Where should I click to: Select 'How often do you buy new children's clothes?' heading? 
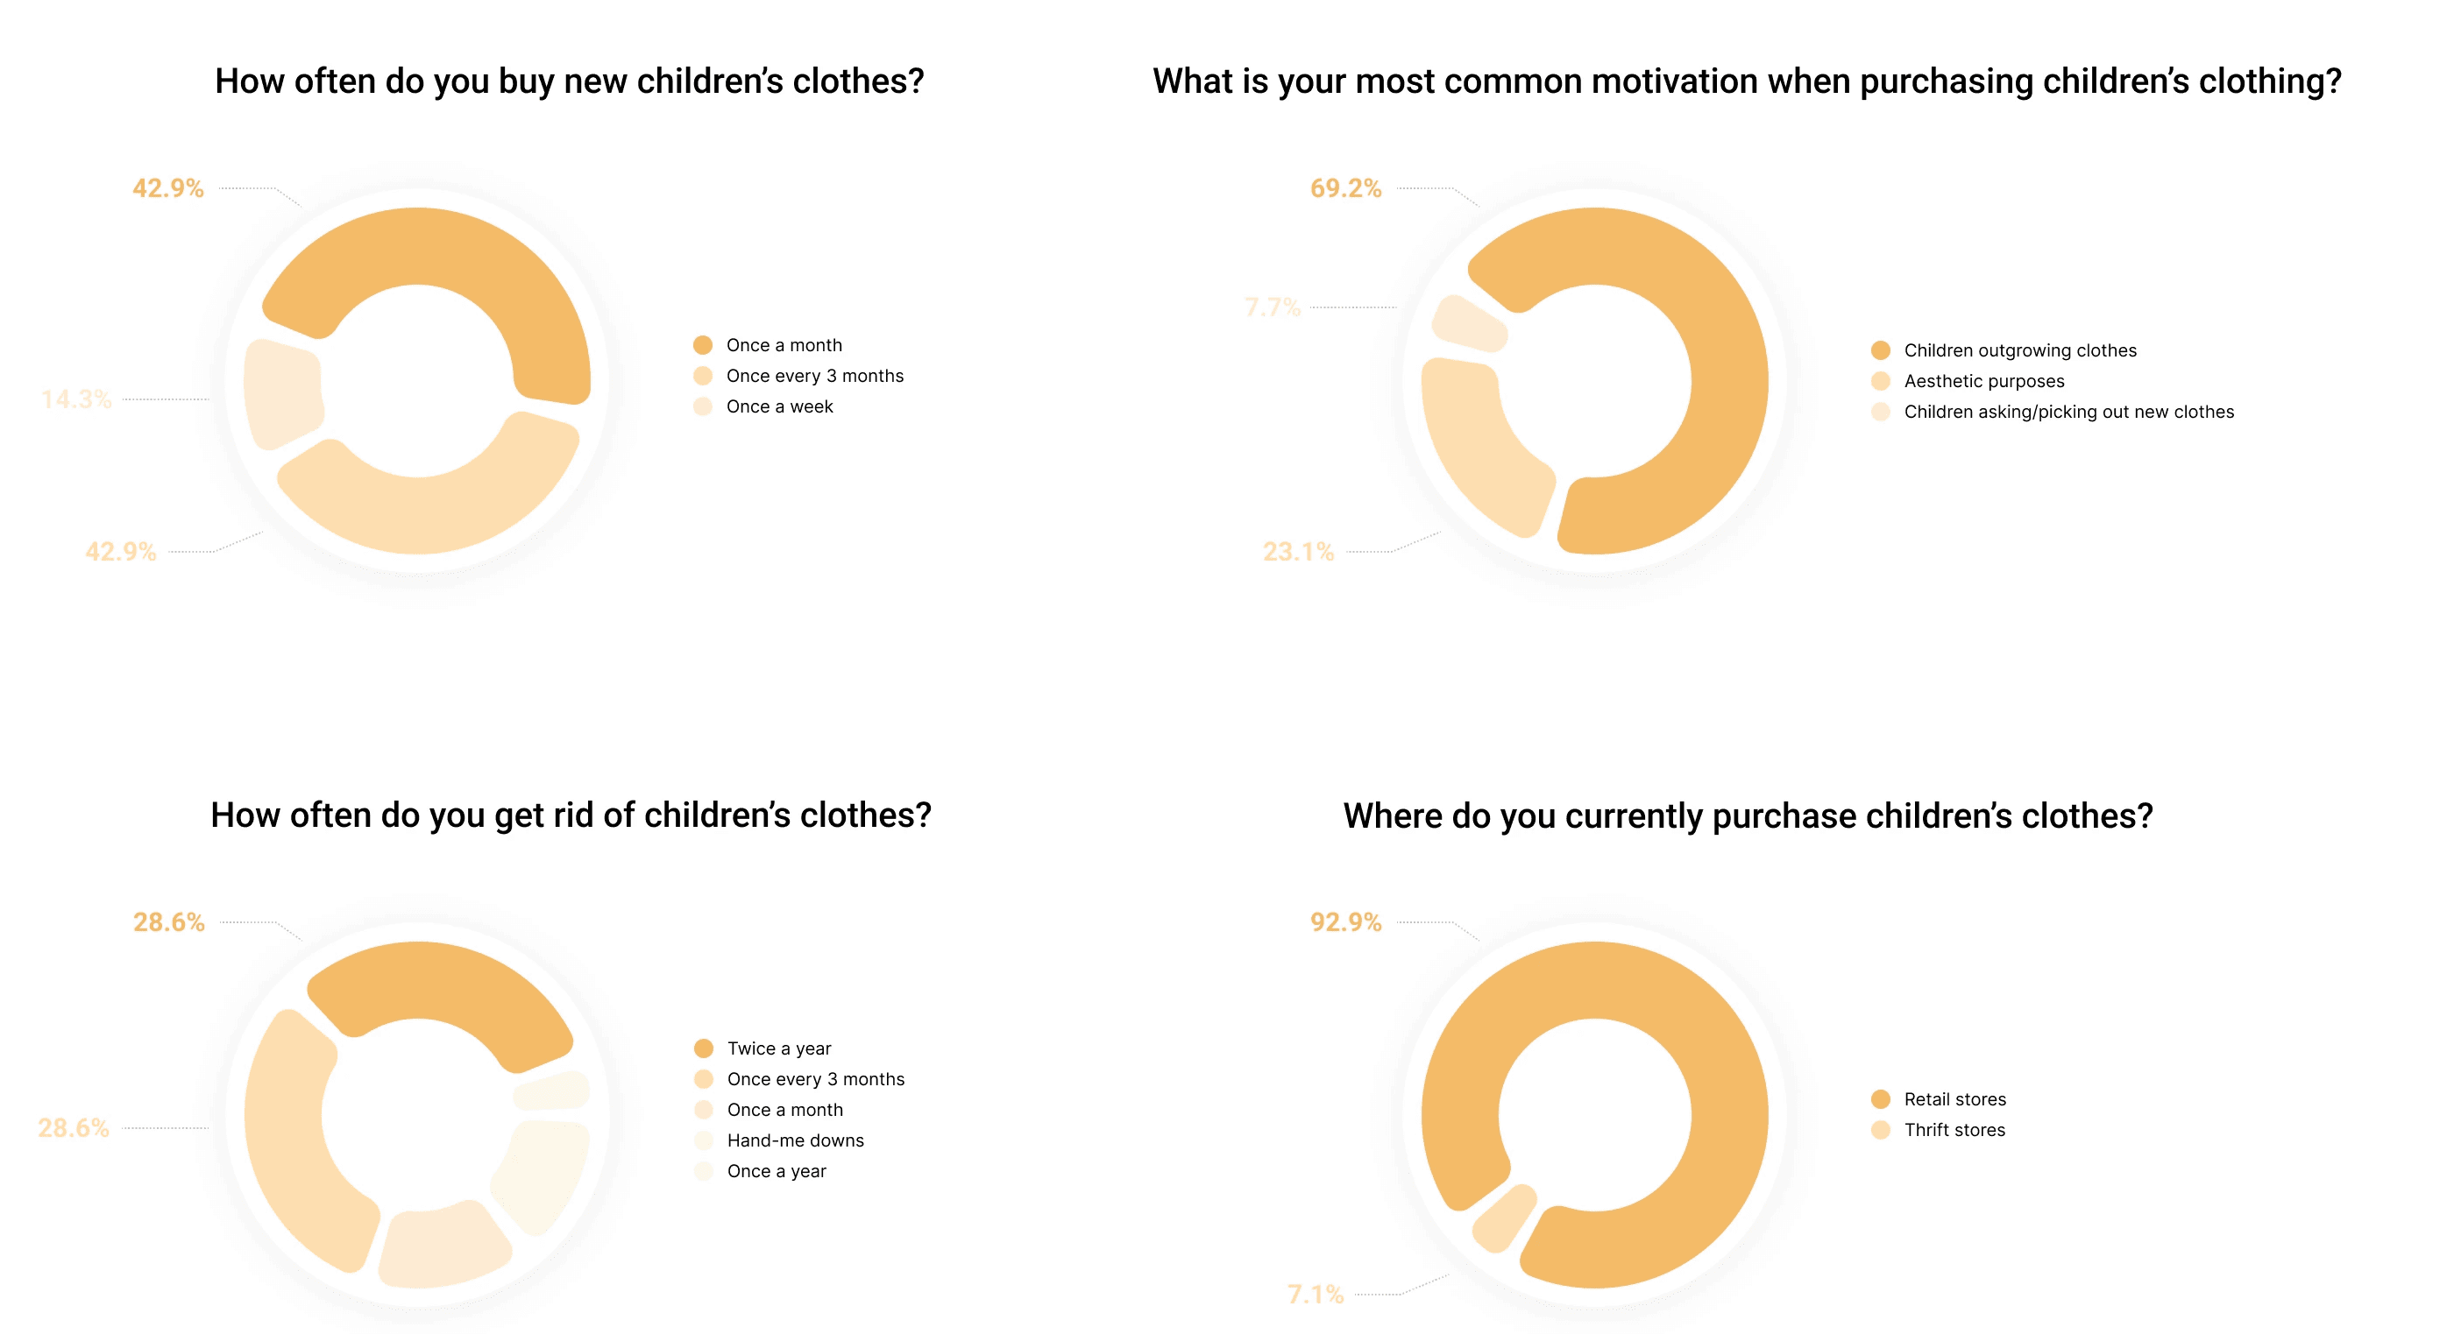coord(569,81)
